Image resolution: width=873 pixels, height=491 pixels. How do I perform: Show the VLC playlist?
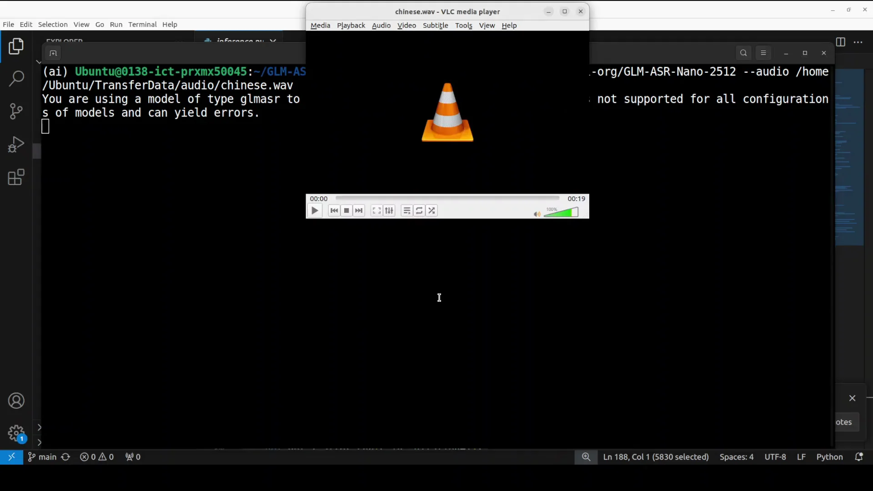[407, 210]
